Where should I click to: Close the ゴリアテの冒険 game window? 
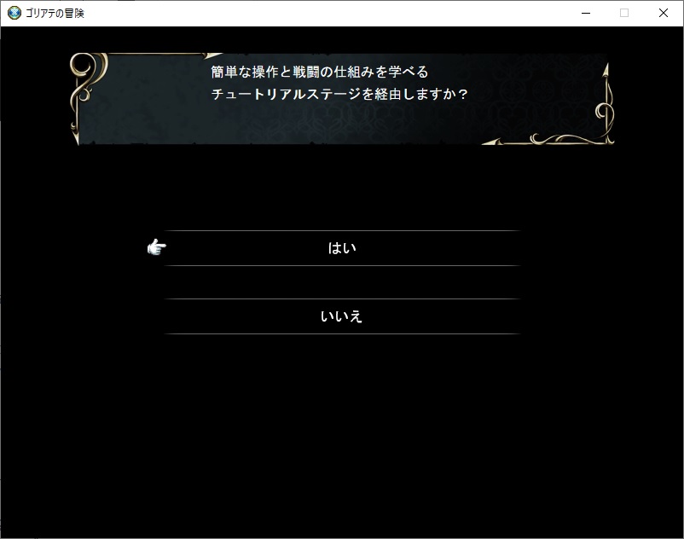(663, 13)
